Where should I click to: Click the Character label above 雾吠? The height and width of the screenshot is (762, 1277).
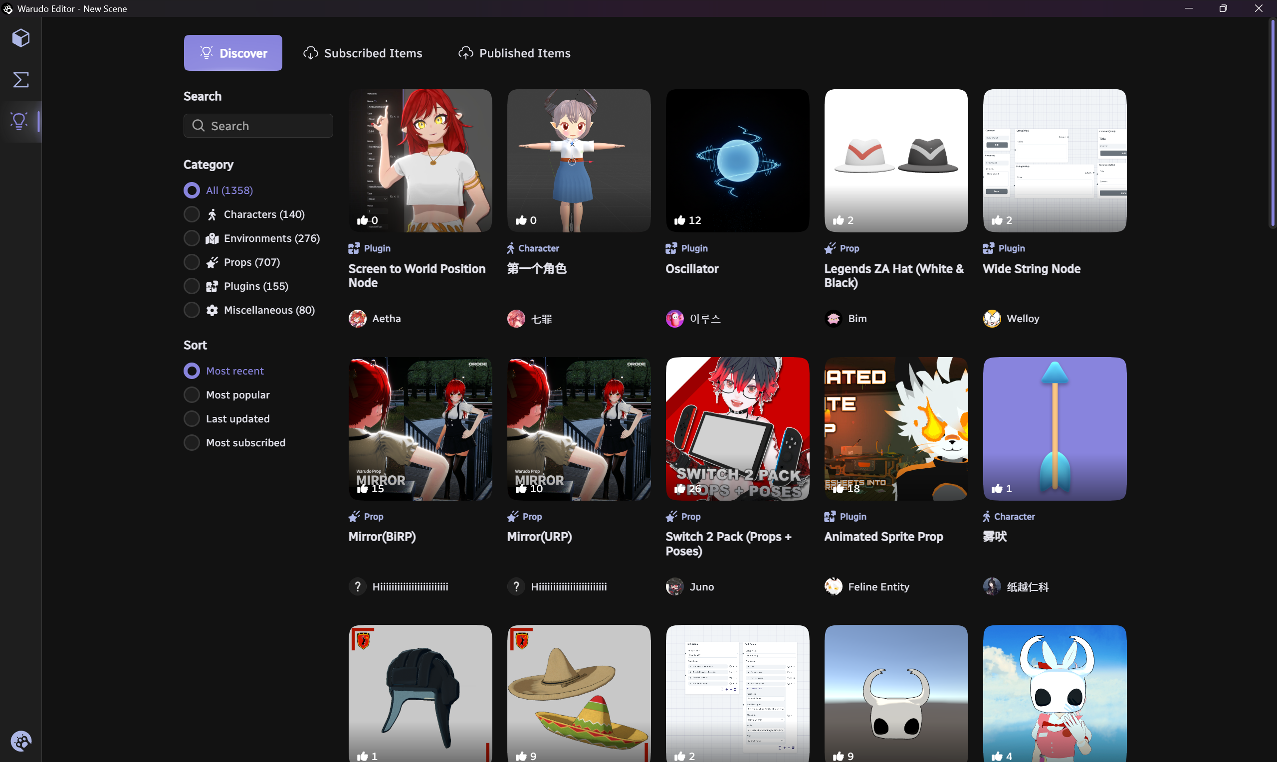[1014, 517]
